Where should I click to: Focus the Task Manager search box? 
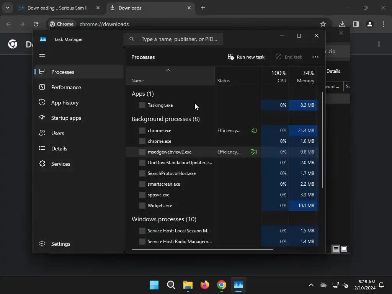tap(173, 39)
